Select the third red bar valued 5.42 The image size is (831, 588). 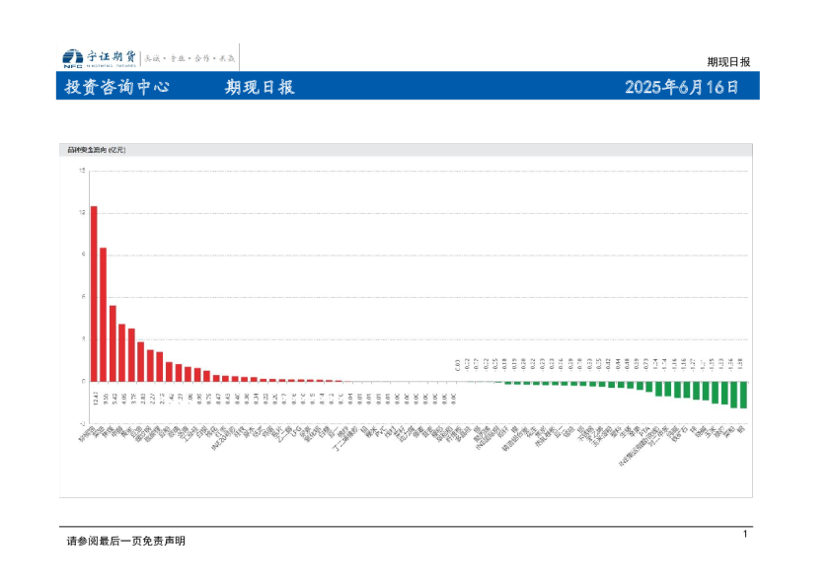(x=113, y=342)
